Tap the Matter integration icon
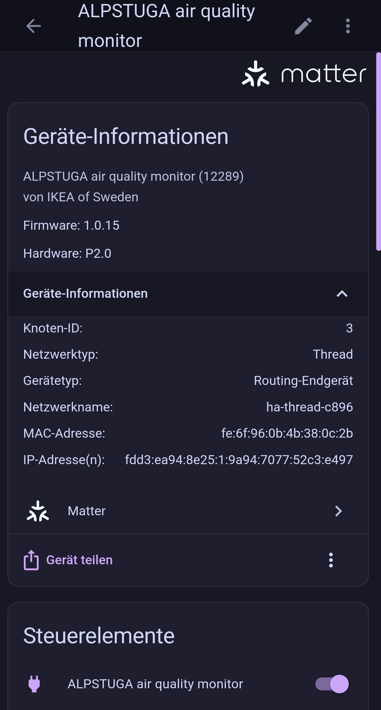 tap(38, 511)
